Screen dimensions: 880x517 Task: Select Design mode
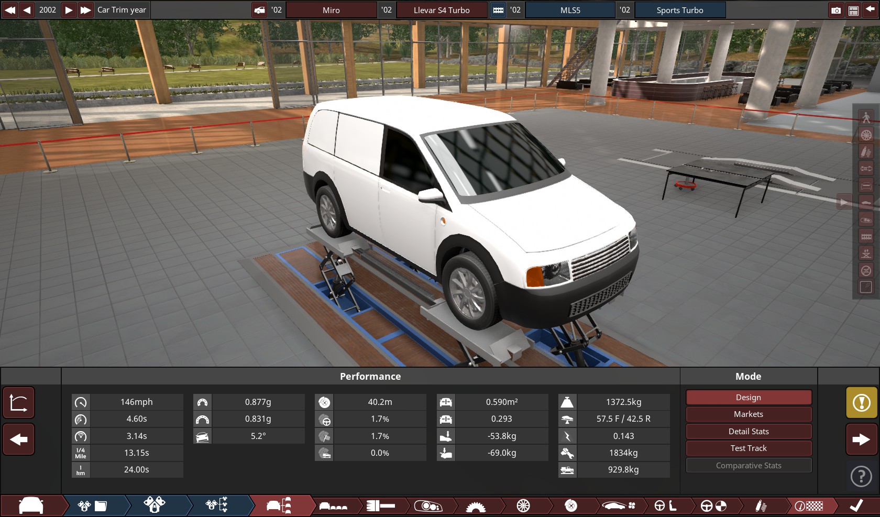tap(749, 398)
